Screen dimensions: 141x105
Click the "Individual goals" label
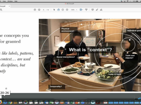click(134, 31)
